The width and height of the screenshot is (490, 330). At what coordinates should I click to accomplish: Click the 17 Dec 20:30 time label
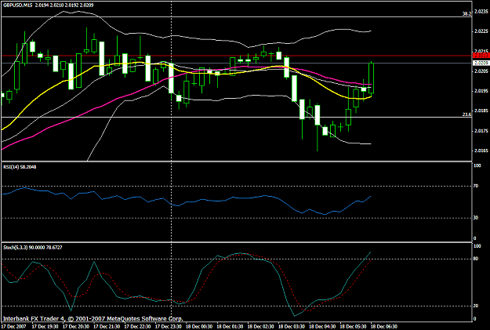pyautogui.click(x=76, y=327)
